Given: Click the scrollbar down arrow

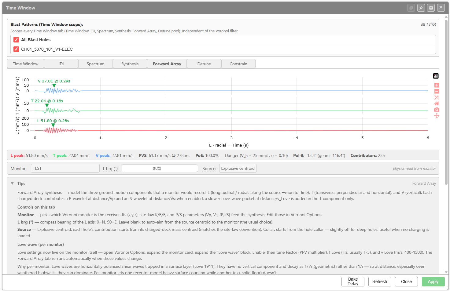Looking at the screenshot, I should (446, 272).
